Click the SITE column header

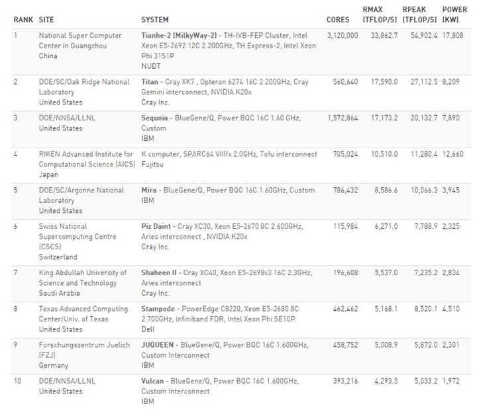46,20
